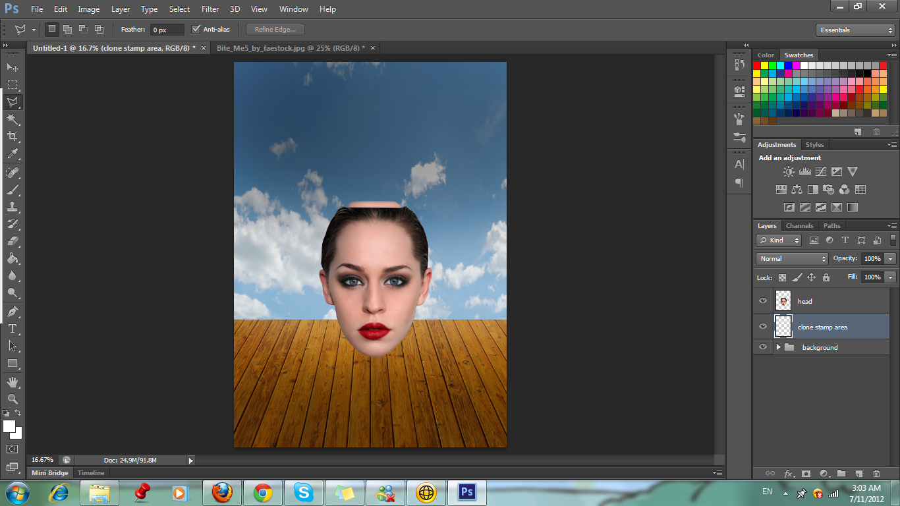Screen dimensions: 900x506
Task: Open the Normal blend mode dropdown
Action: (x=791, y=258)
